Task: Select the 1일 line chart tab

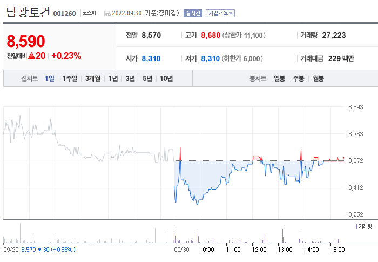Action: 50,78
